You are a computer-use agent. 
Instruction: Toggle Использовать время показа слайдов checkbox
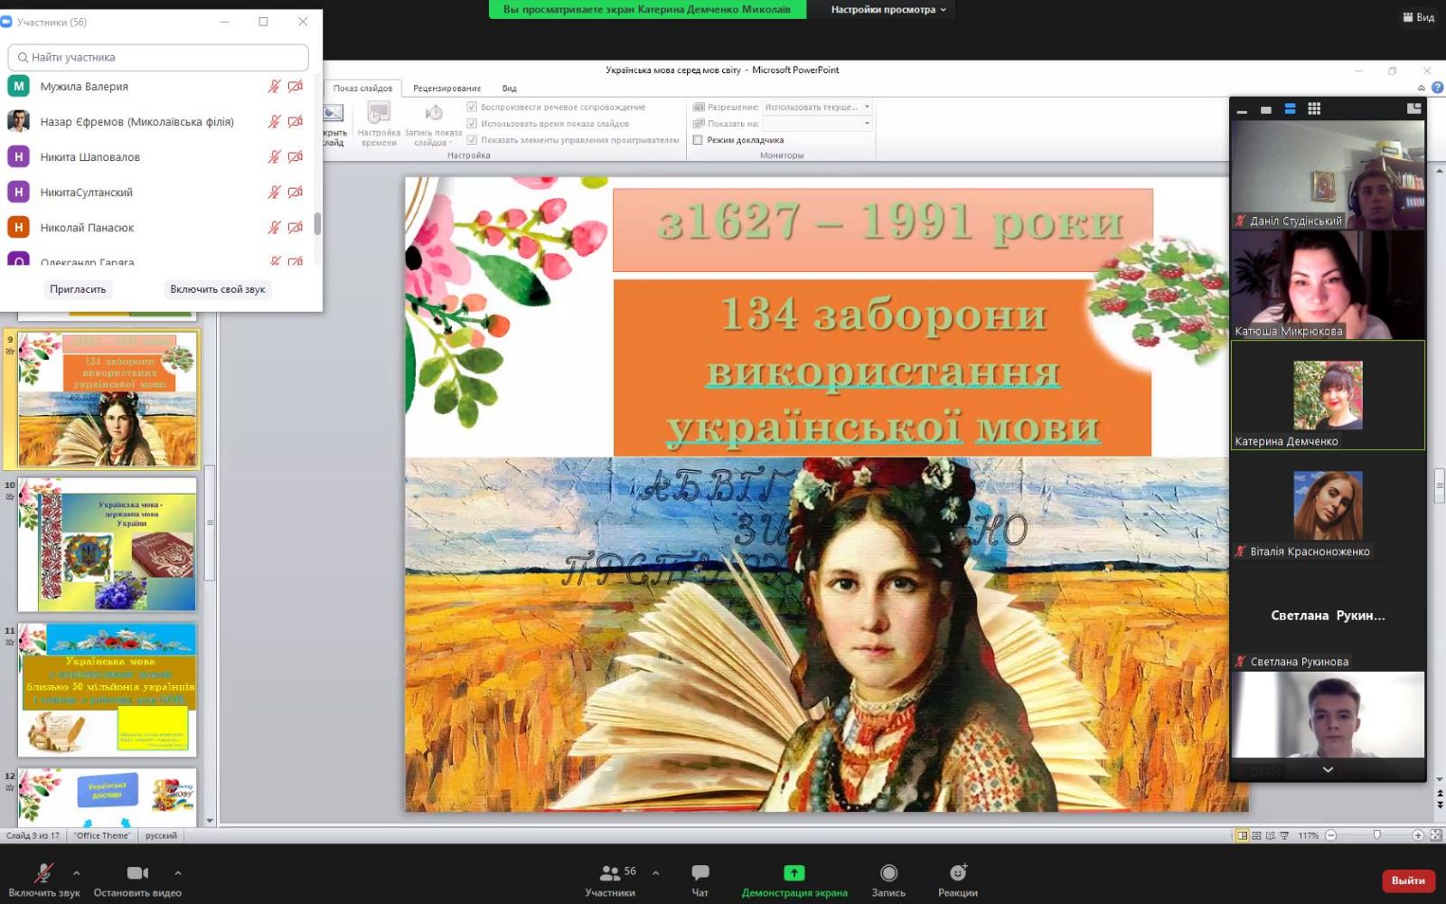[x=472, y=123]
